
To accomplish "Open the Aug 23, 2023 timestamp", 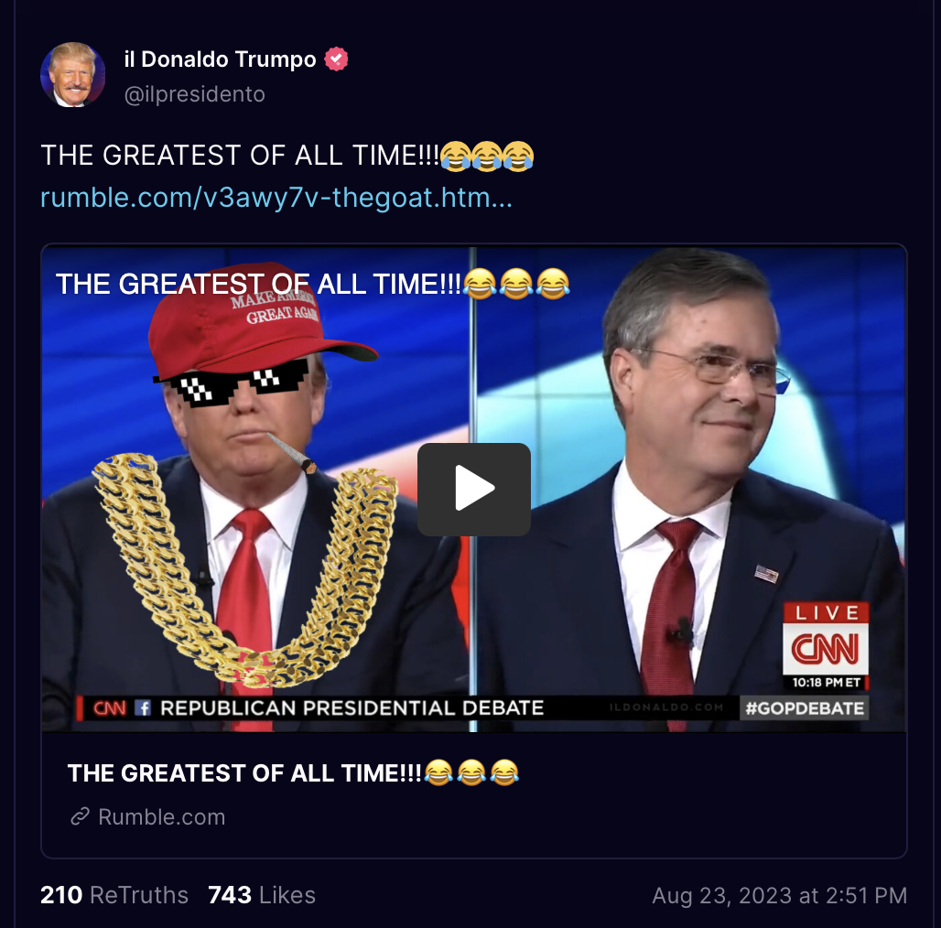I will (x=780, y=895).
